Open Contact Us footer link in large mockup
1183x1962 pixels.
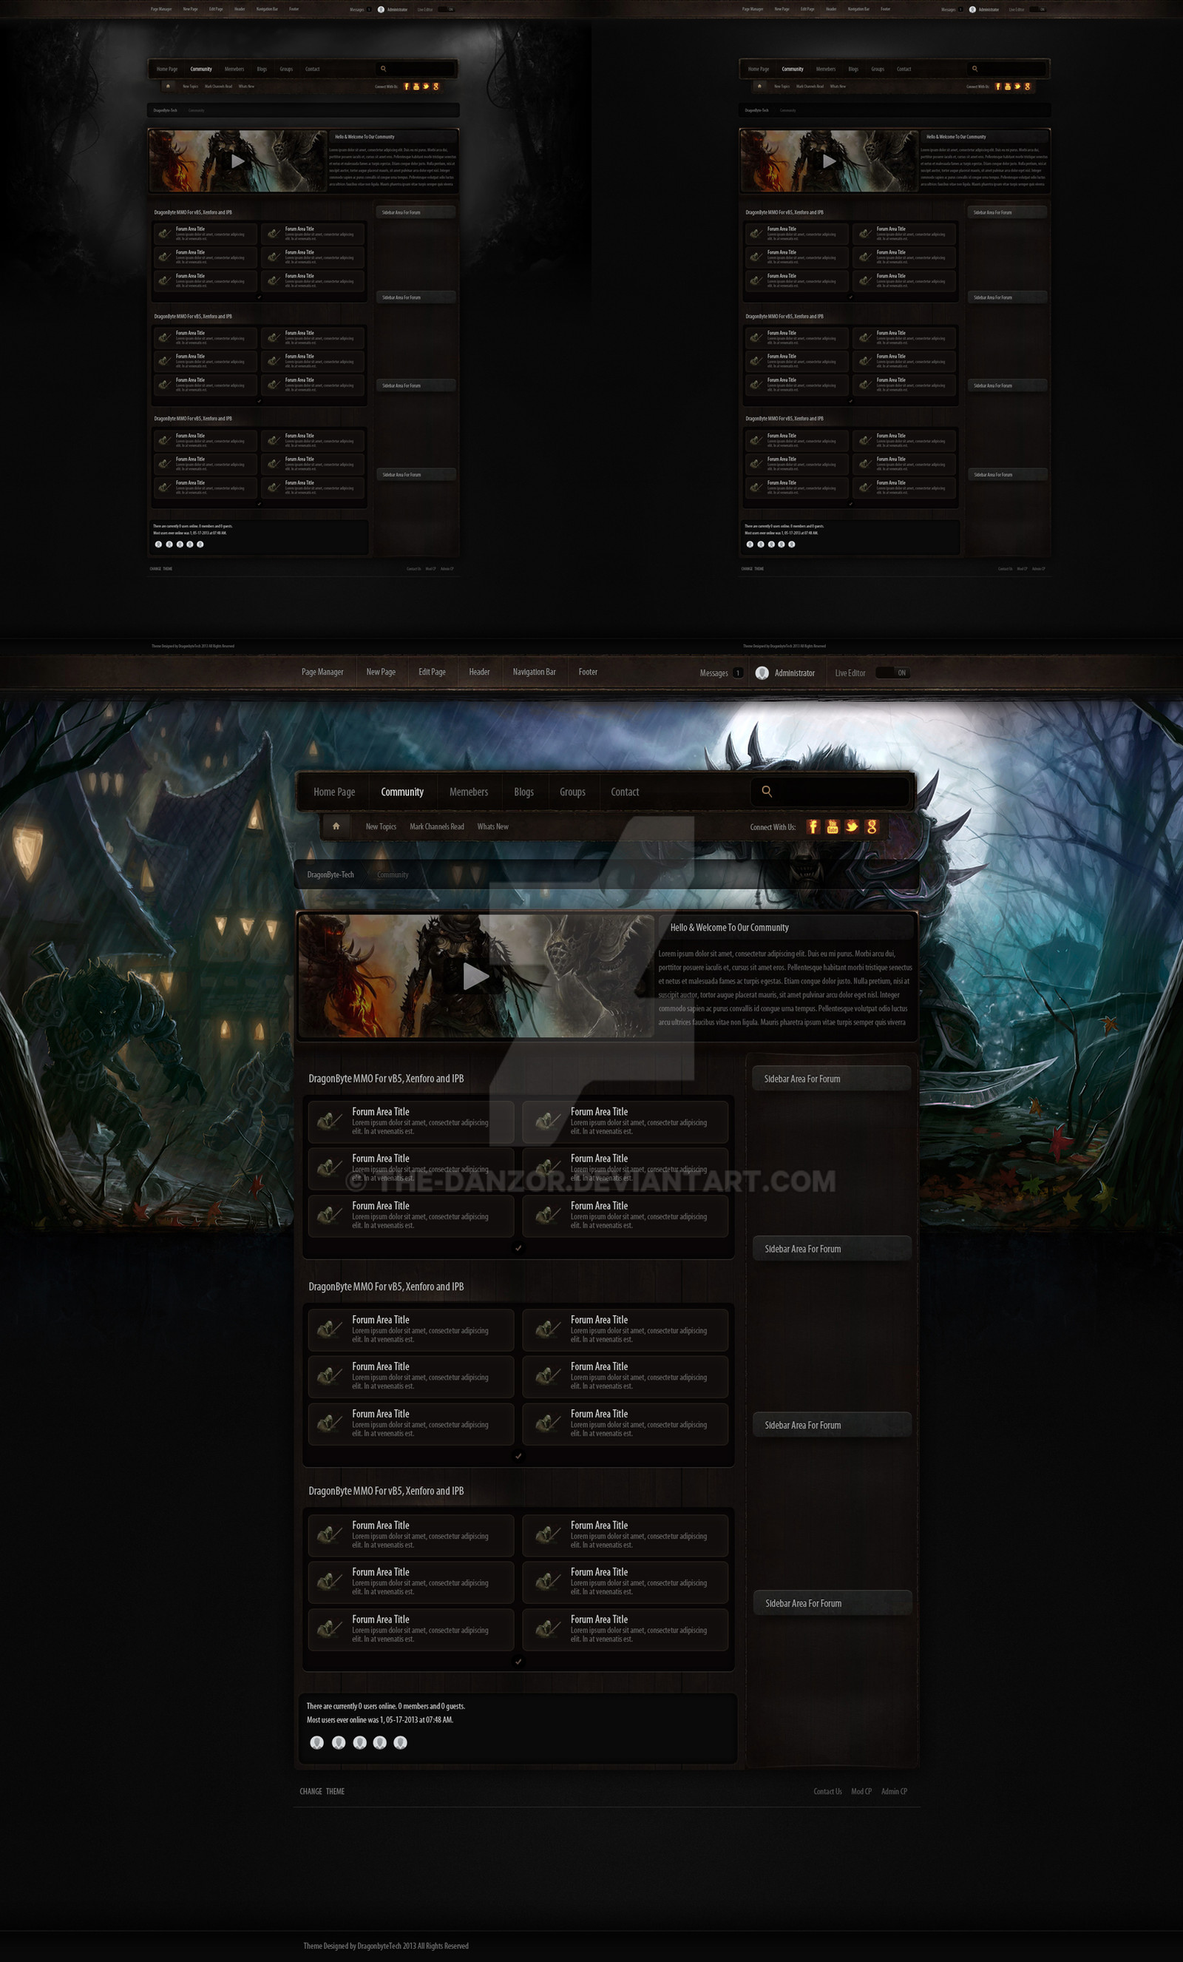coord(827,1792)
